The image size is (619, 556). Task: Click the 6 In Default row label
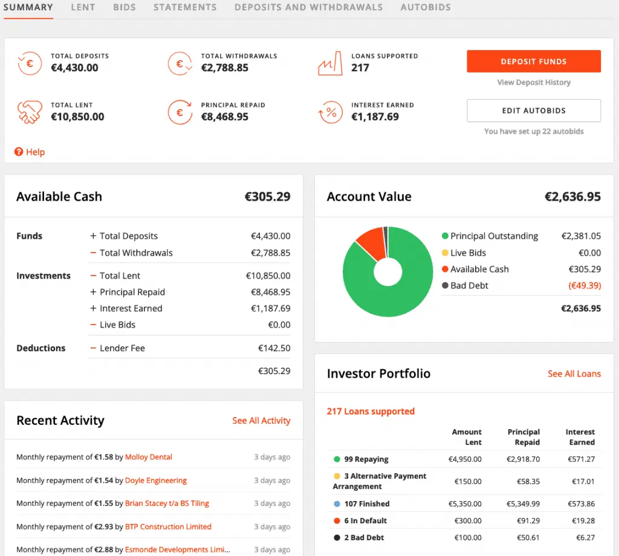tap(365, 520)
